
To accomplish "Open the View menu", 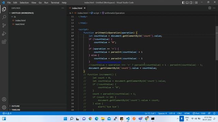I will point(34,3).
